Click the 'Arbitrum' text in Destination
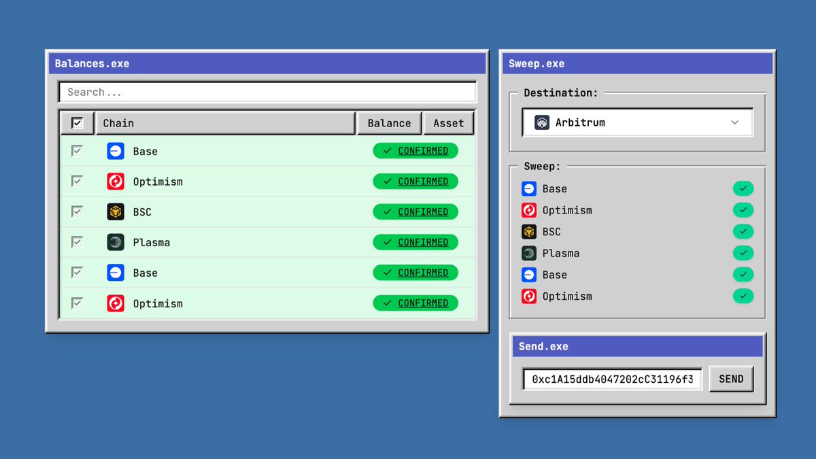 pos(580,123)
